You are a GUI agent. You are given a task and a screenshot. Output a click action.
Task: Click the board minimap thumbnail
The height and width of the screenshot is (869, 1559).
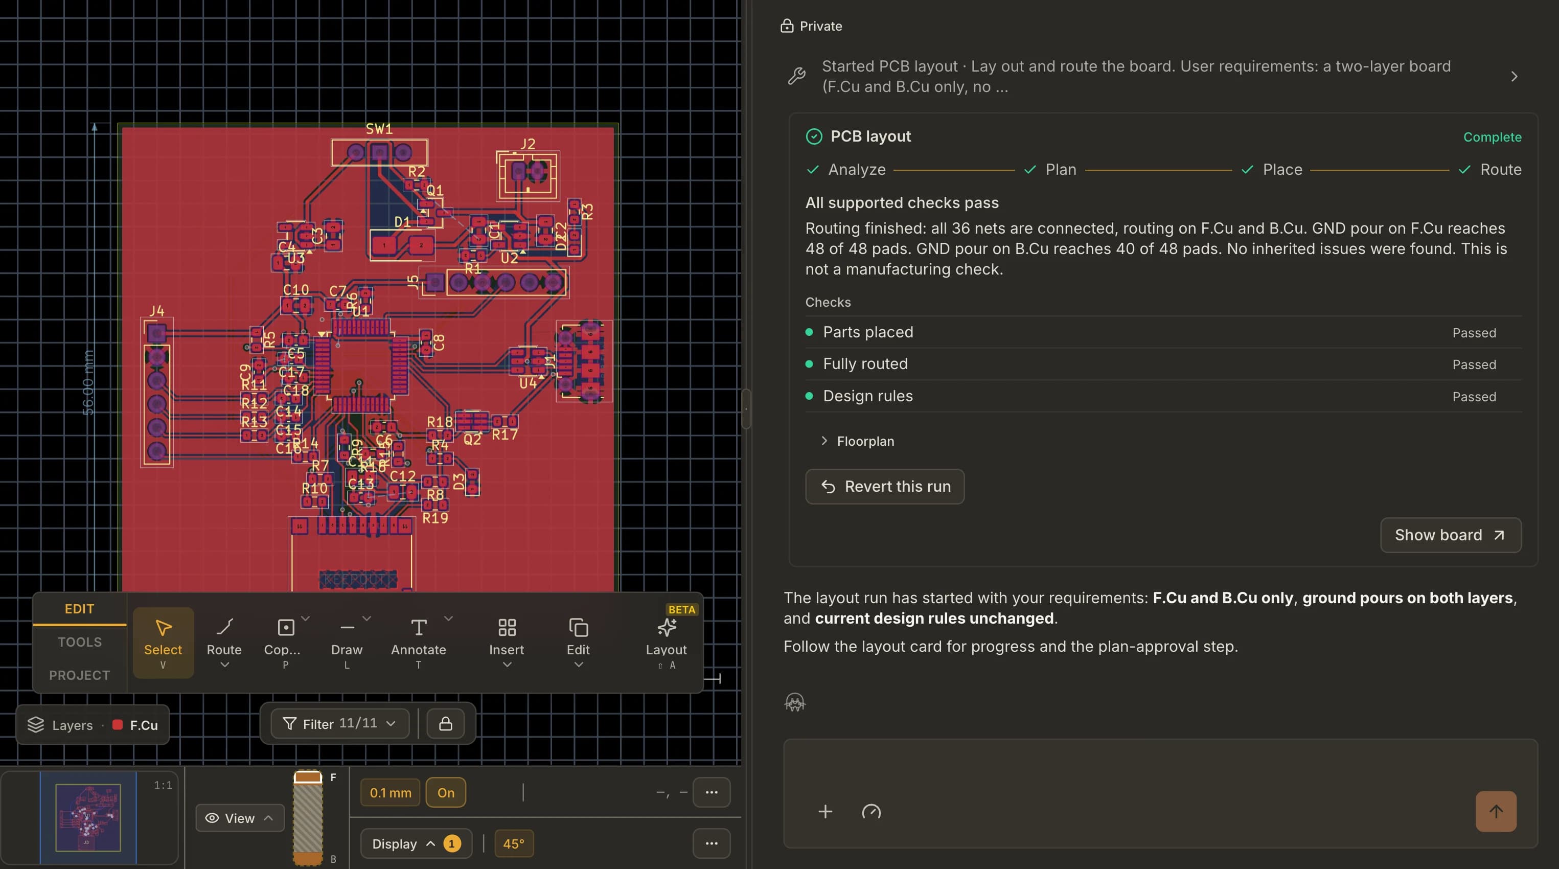pos(88,817)
